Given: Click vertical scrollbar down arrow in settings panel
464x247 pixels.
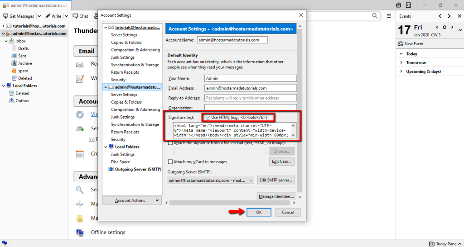Looking at the screenshot, I should [x=300, y=197].
